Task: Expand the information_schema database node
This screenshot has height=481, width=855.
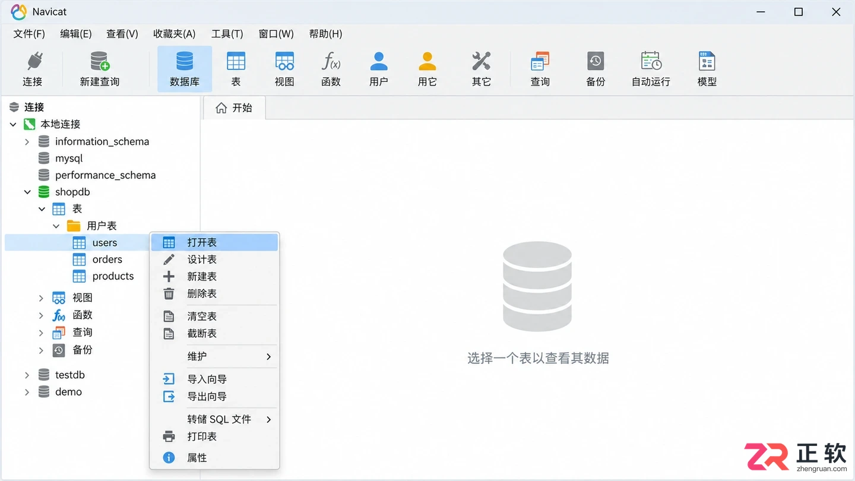Action: tap(27, 142)
